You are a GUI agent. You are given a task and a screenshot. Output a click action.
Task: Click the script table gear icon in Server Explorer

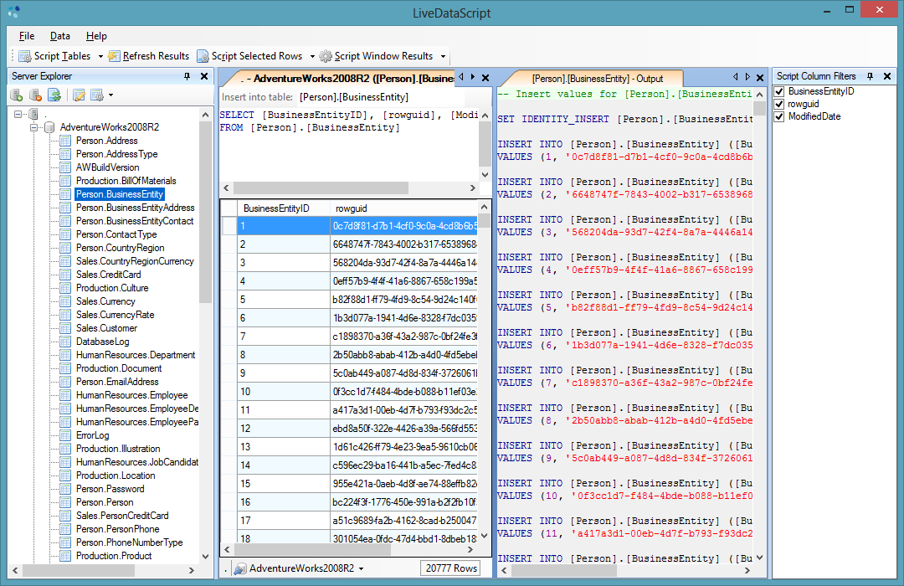pyautogui.click(x=97, y=95)
